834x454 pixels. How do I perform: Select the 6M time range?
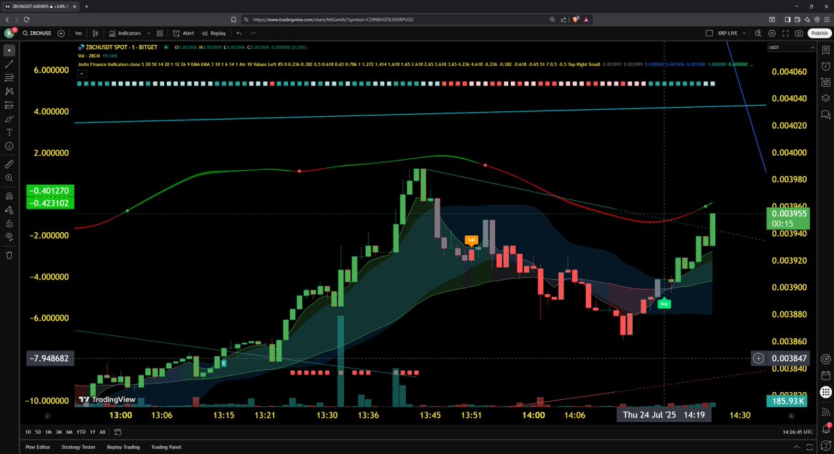[69, 432]
